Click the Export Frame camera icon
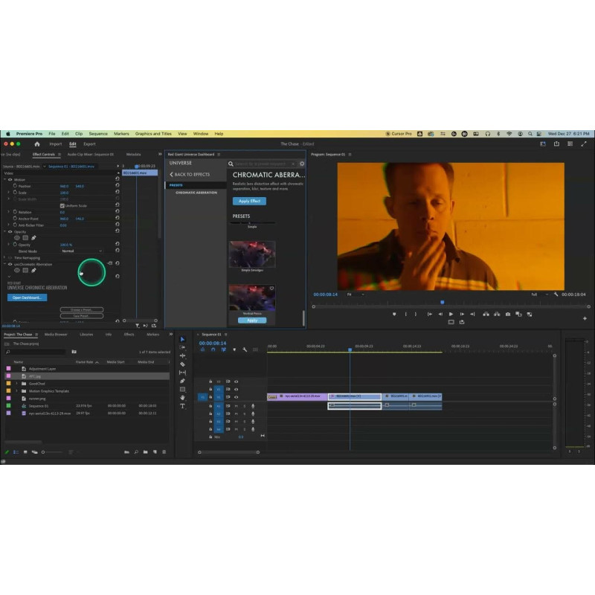The image size is (595, 595). click(507, 314)
